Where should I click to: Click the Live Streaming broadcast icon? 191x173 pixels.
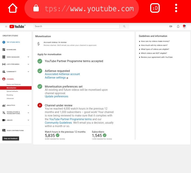click(x=4, y=64)
